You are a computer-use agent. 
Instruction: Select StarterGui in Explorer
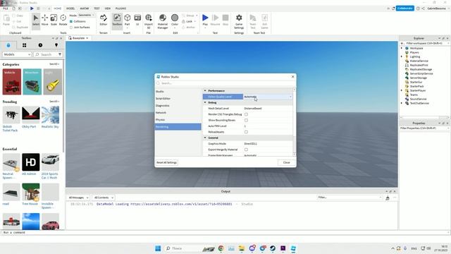[416, 82]
